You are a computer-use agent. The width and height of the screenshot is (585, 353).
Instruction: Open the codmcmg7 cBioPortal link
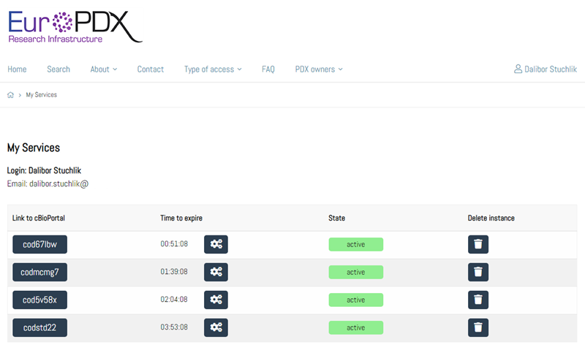tap(40, 272)
